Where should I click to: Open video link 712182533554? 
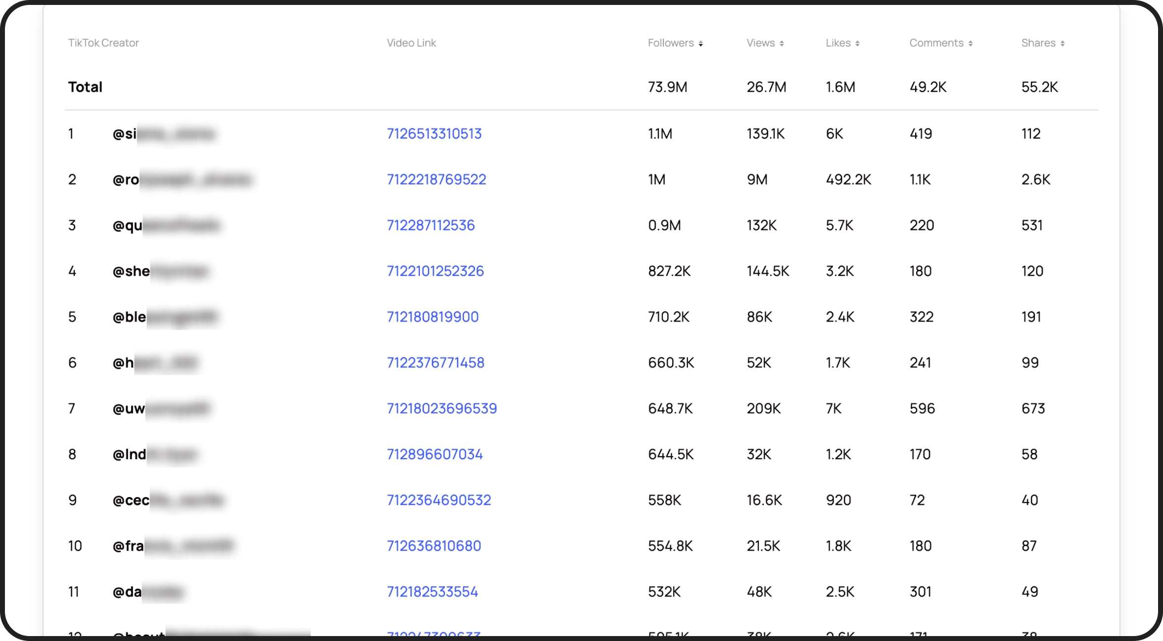tap(432, 592)
